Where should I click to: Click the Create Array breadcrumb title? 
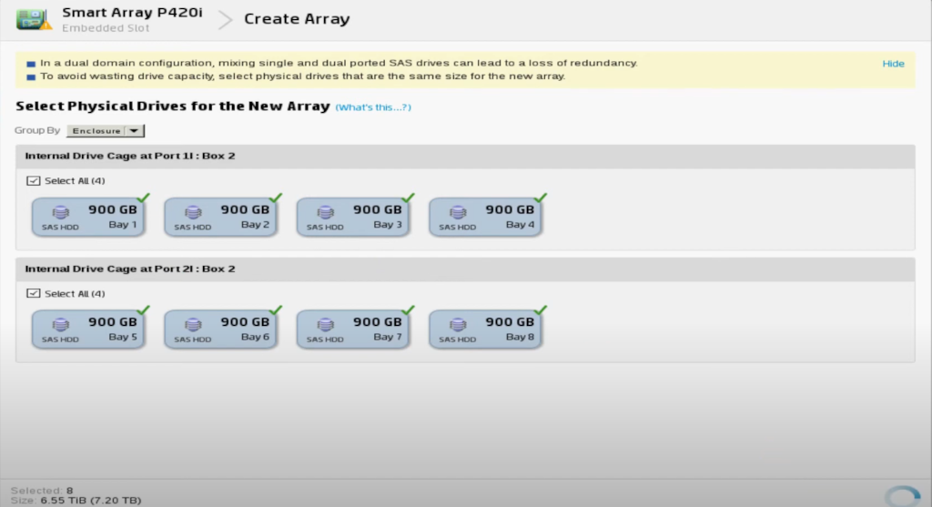[x=297, y=19]
